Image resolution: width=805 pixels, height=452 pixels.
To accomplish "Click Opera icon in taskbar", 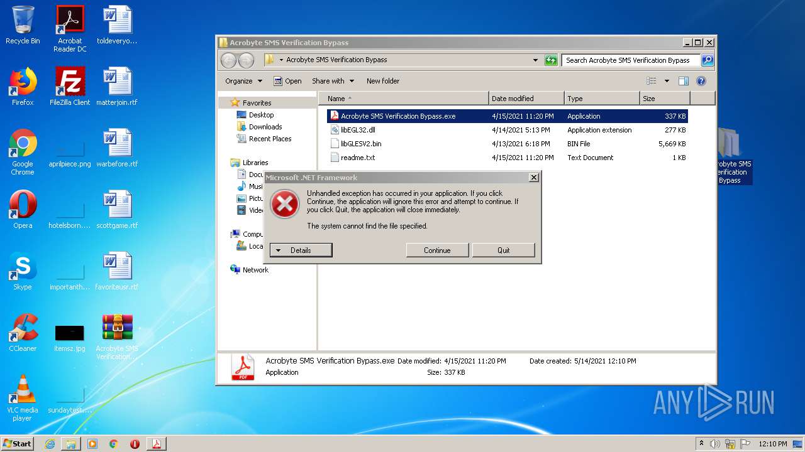I will click(135, 444).
